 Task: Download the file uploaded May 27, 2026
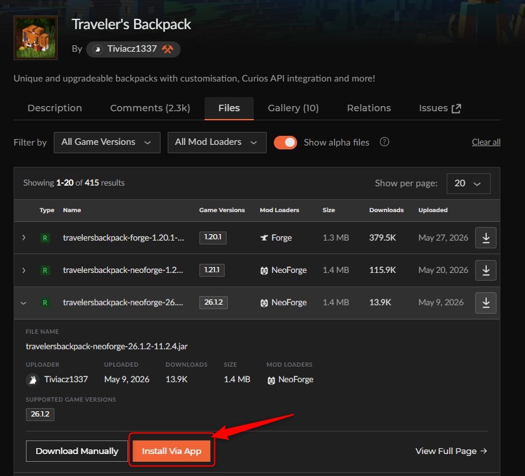pos(486,237)
